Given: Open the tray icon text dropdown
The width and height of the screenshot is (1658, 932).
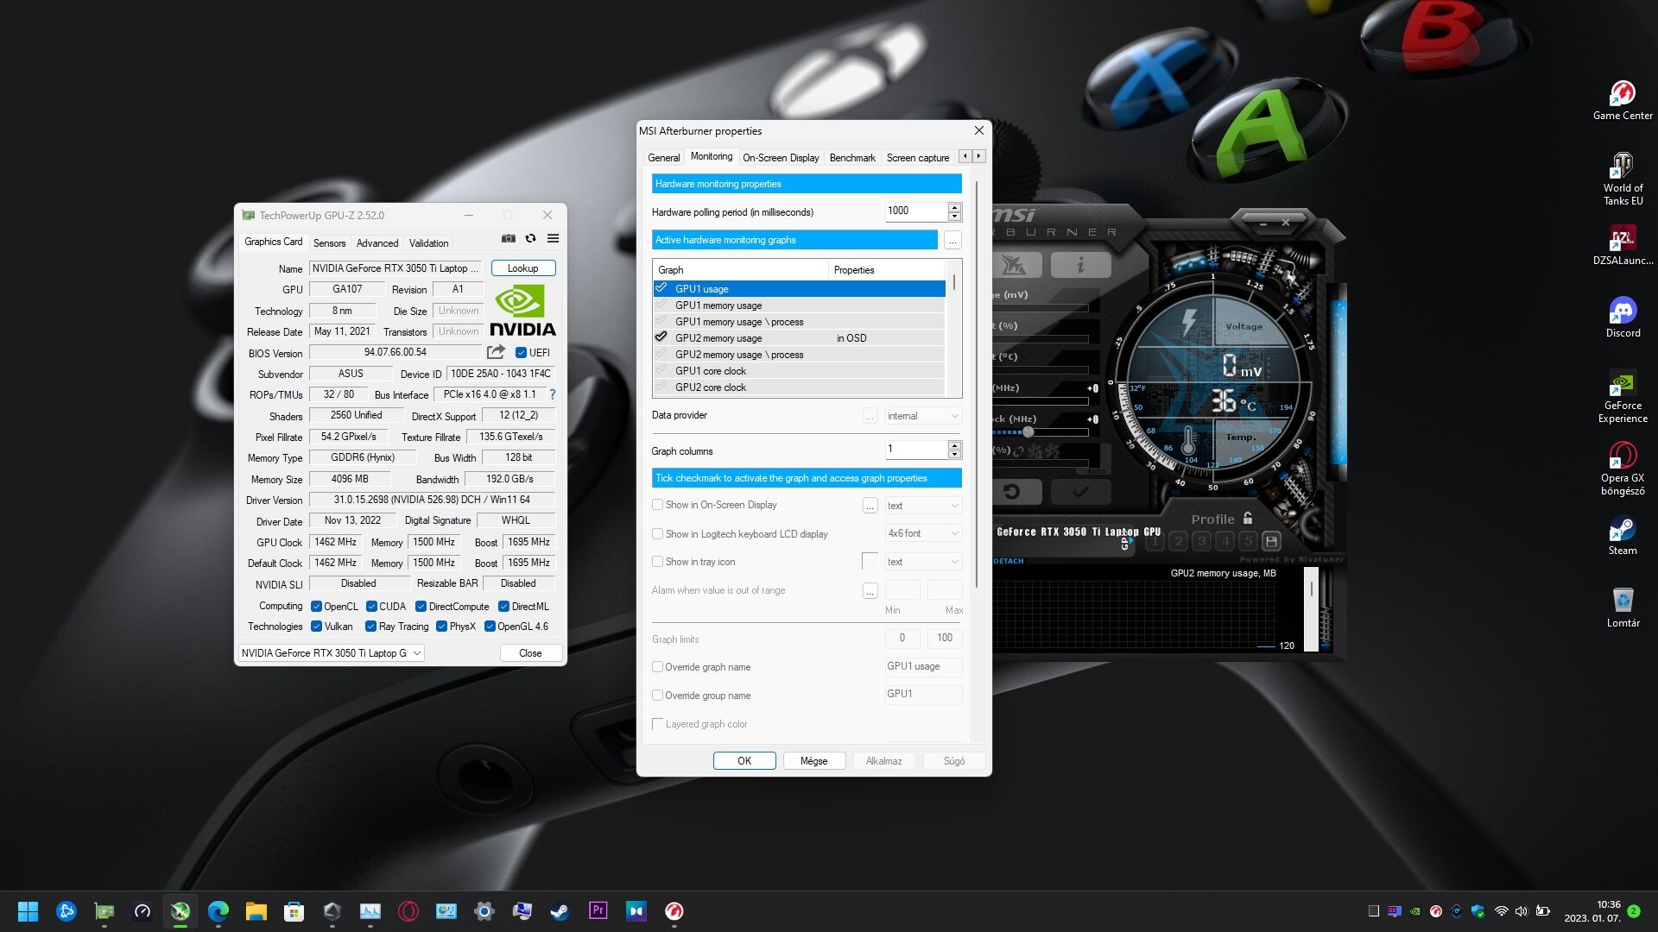Looking at the screenshot, I should pos(923,562).
